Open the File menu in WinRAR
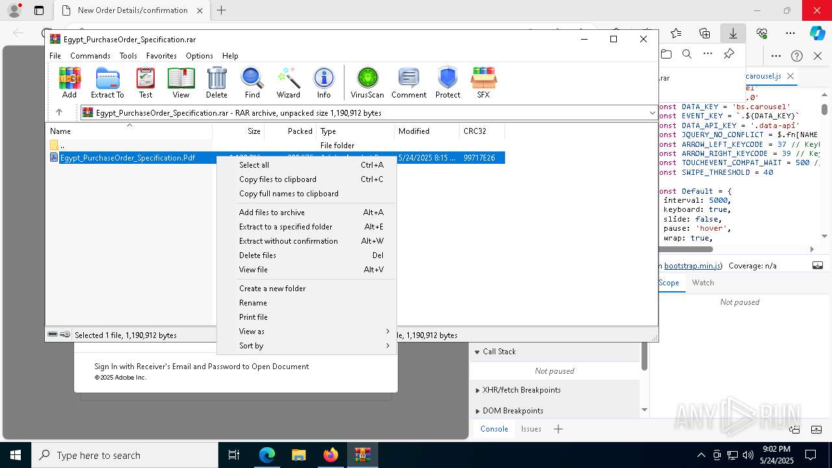The image size is (832, 468). click(x=55, y=56)
